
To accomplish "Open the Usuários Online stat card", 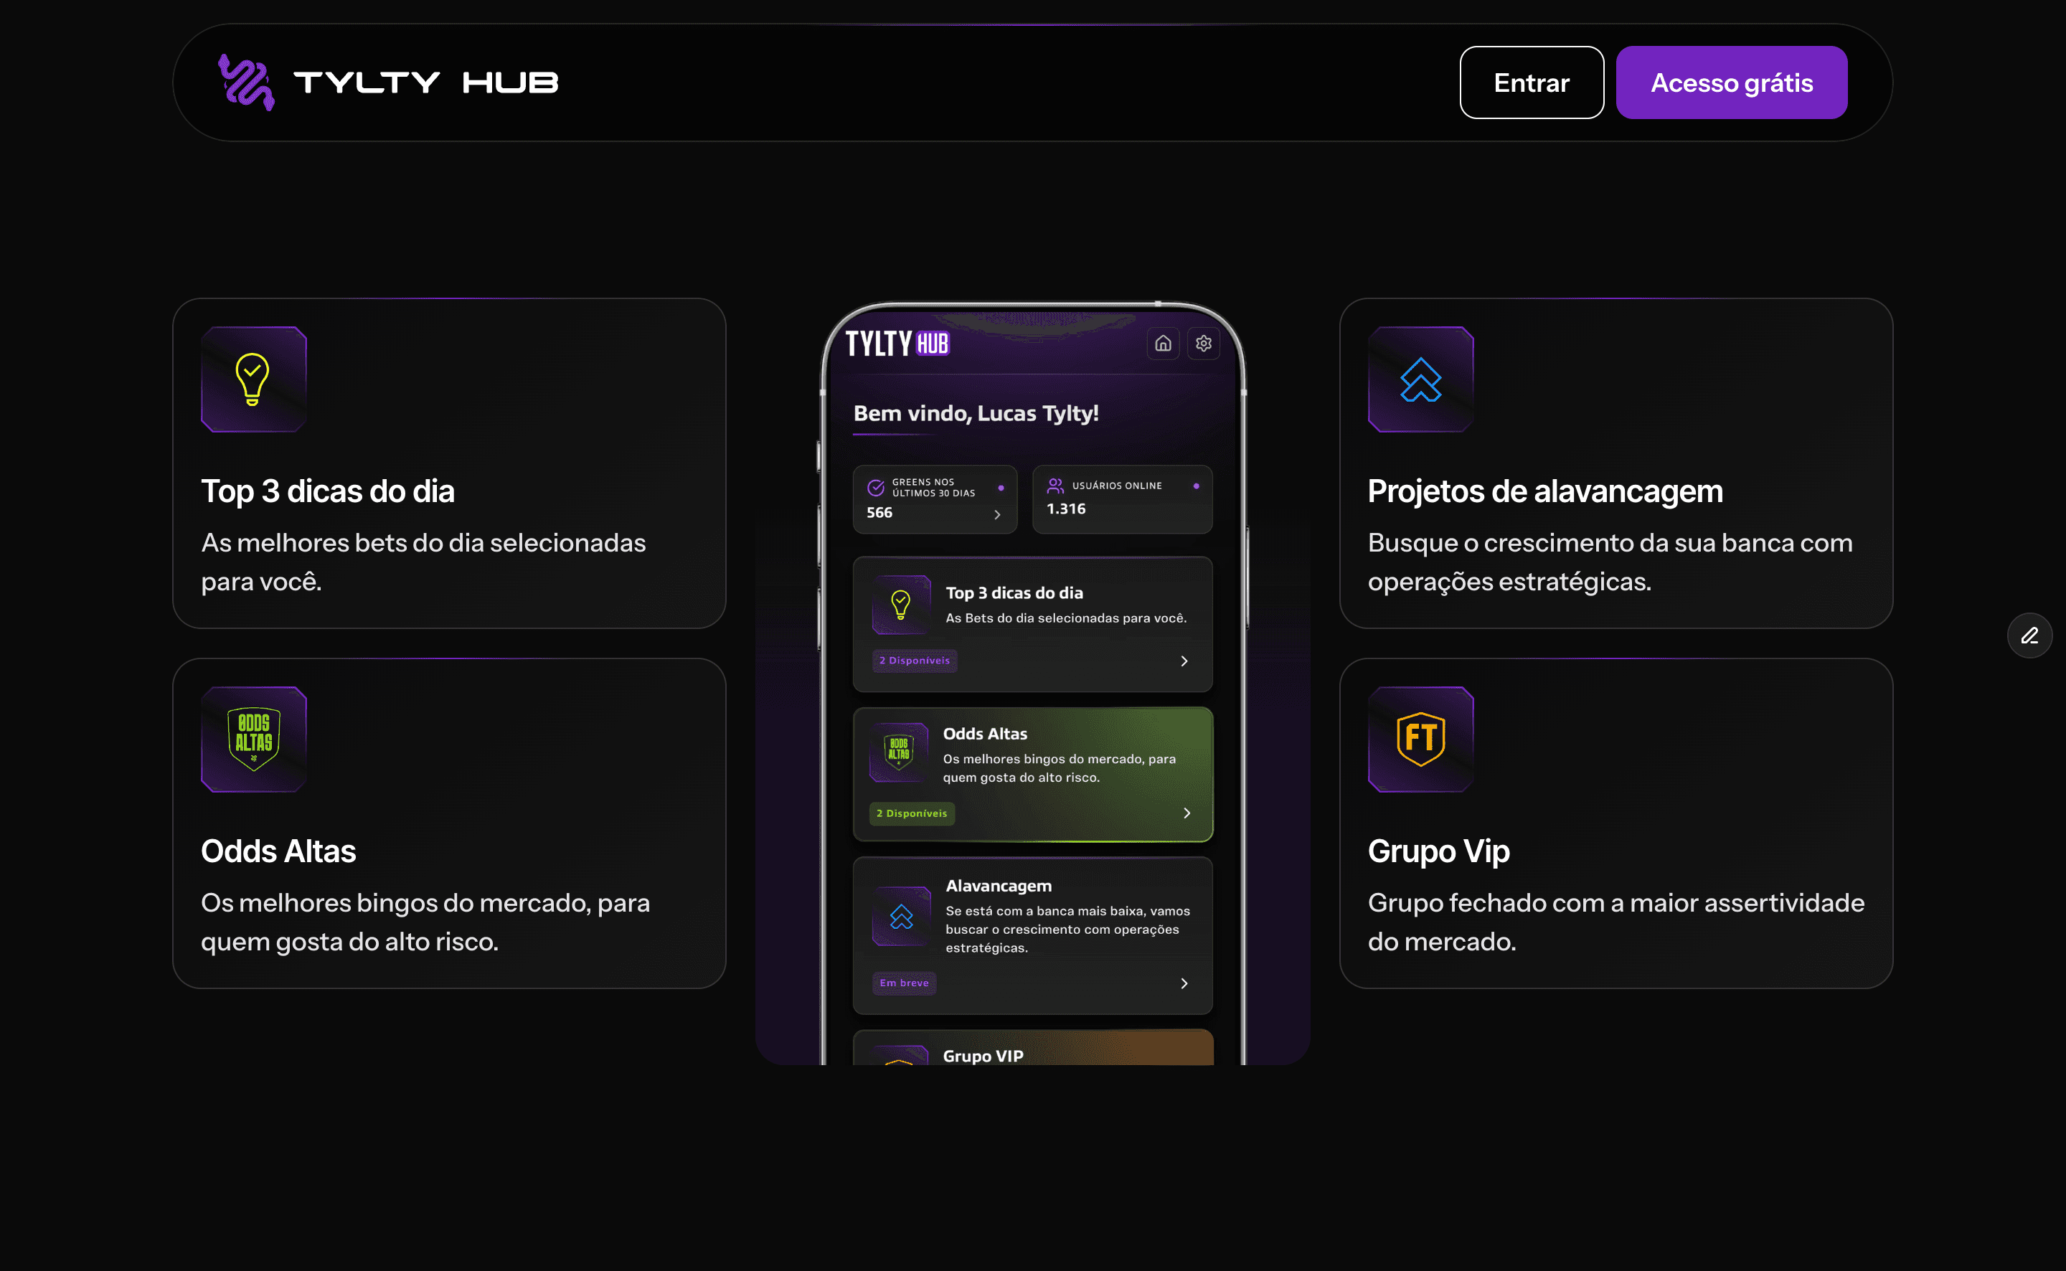I will (x=1121, y=499).
